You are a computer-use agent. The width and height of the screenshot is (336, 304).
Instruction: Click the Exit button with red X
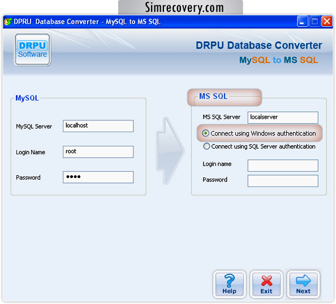266,284
